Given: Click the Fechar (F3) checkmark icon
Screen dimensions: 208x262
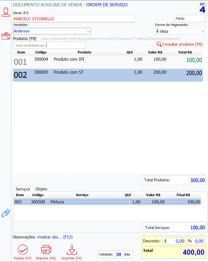Looking at the screenshot, I should [23, 250].
